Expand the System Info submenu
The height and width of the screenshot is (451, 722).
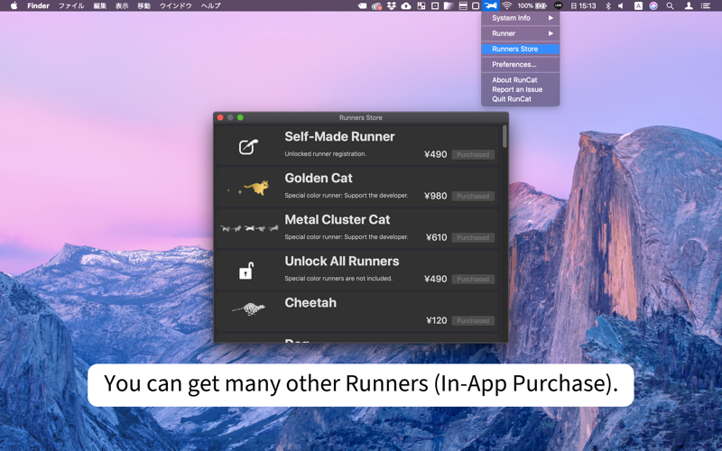[521, 18]
